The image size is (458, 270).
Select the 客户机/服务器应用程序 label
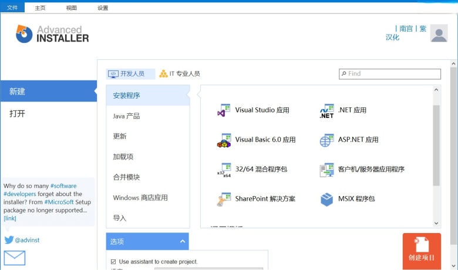371,169
